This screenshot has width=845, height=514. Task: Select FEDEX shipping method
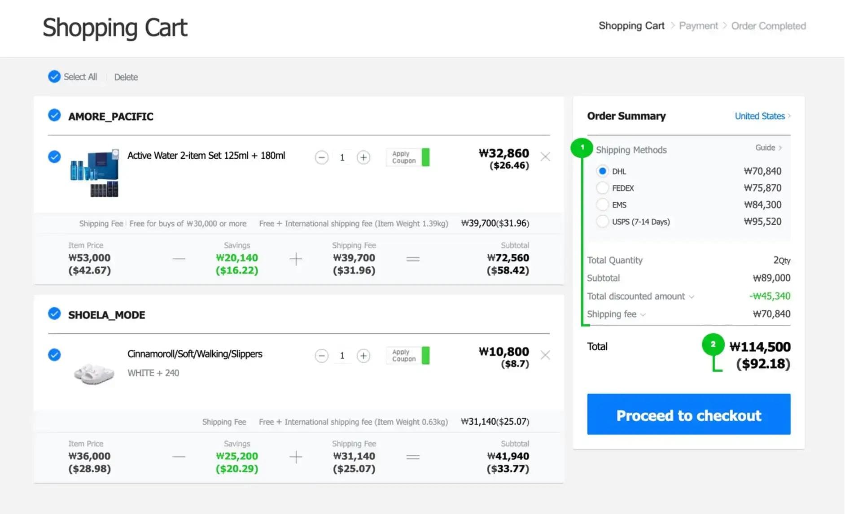603,188
